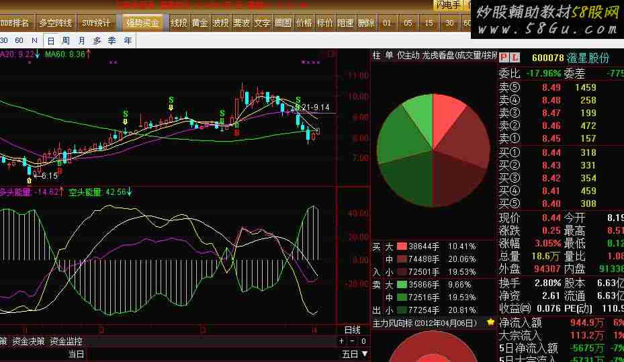Switch to the 30 minute toolbar button

pos(449,23)
